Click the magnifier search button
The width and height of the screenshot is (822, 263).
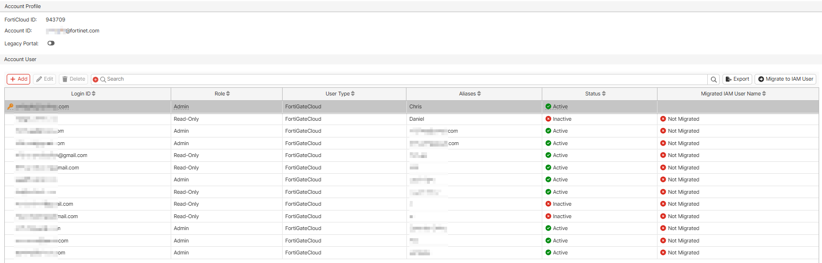tap(713, 80)
